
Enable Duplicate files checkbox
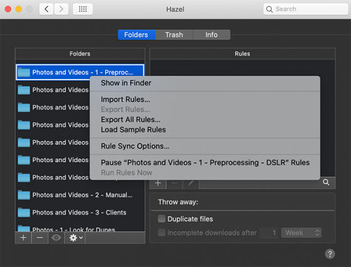[x=162, y=219]
